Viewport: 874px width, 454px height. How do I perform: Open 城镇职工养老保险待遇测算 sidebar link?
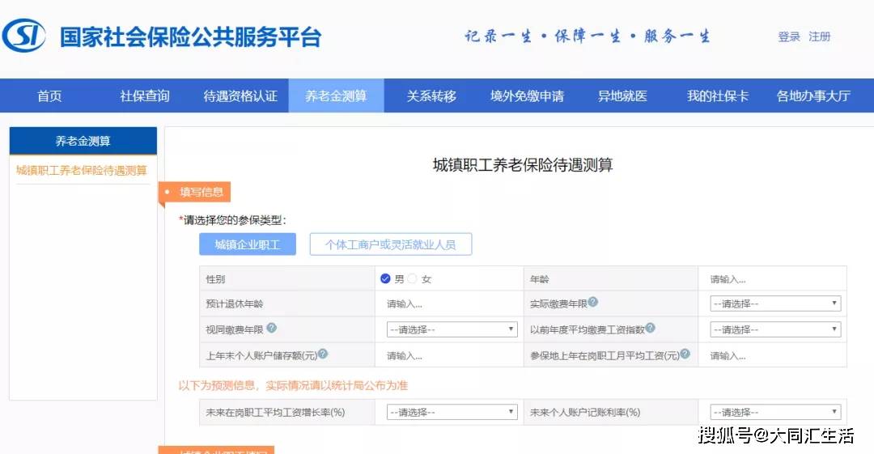click(82, 170)
